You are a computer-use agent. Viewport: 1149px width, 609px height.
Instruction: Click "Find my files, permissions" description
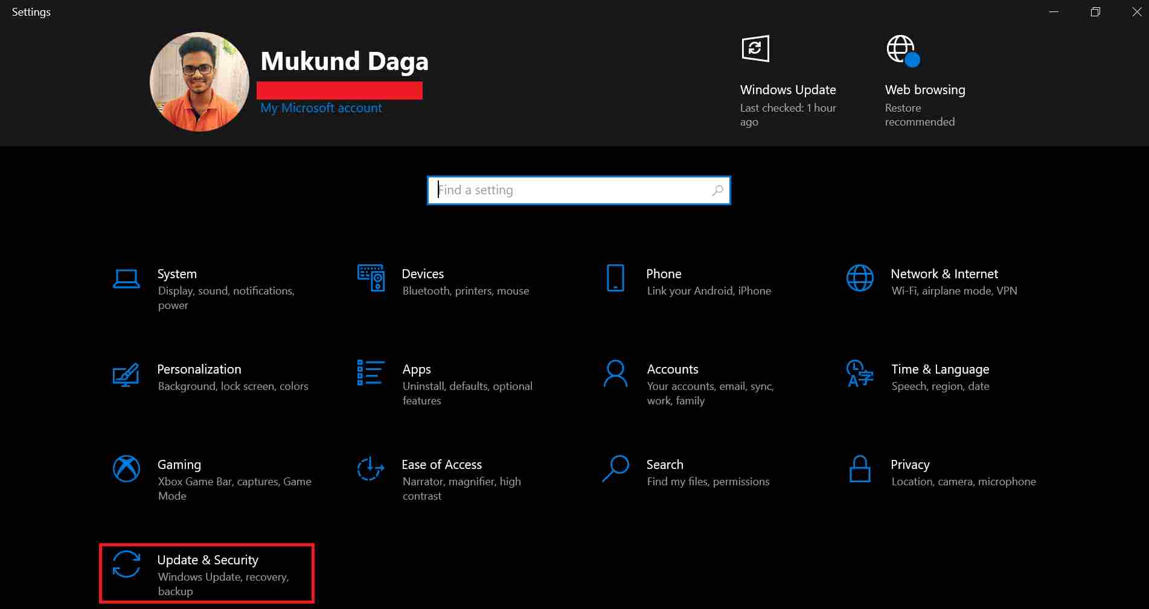click(708, 482)
